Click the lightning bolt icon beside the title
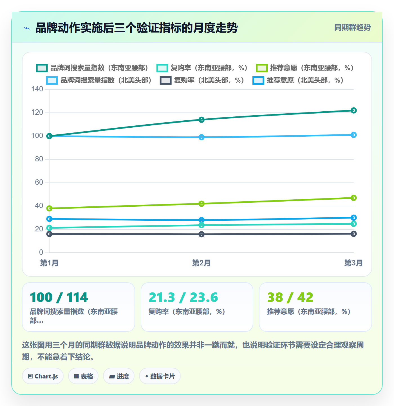Image resolution: width=394 pixels, height=406 pixels. pyautogui.click(x=27, y=28)
